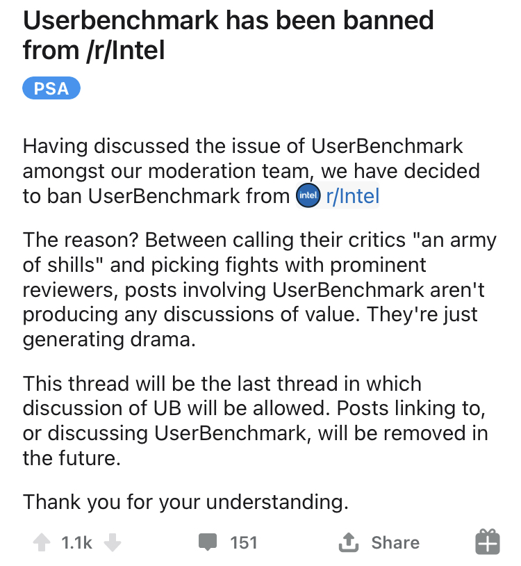
Task: Click the 1.1k vote score
Action: [x=76, y=542]
